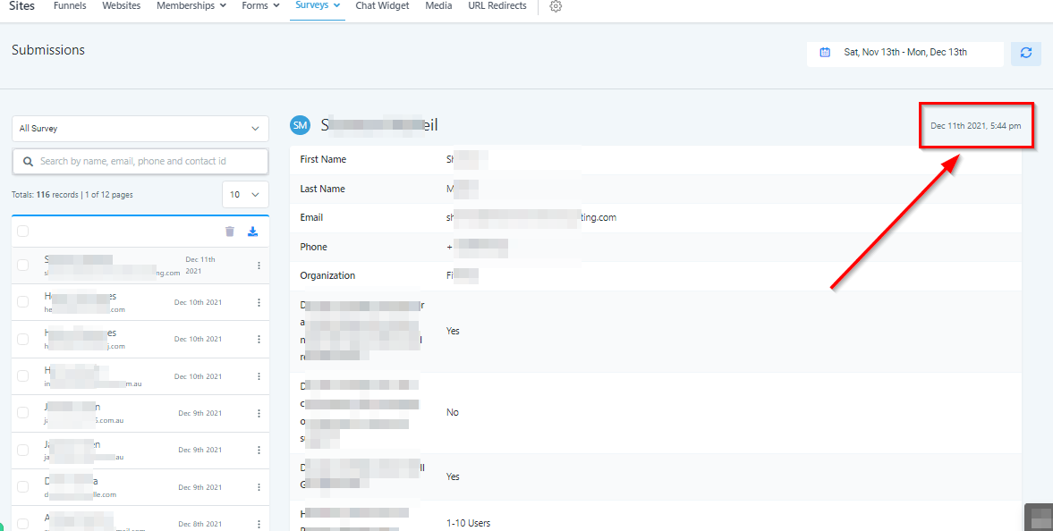Image resolution: width=1053 pixels, height=531 pixels.
Task: Delete selected submissions with trash icon
Action: (230, 232)
